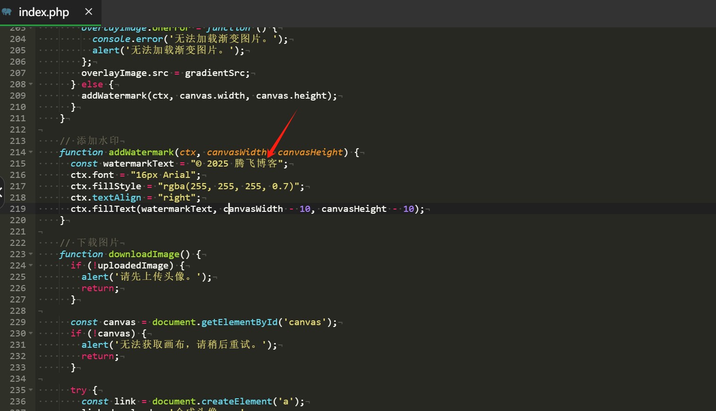This screenshot has width=716, height=411.
Task: Collapse addWatermark function at line 214
Action: point(31,152)
